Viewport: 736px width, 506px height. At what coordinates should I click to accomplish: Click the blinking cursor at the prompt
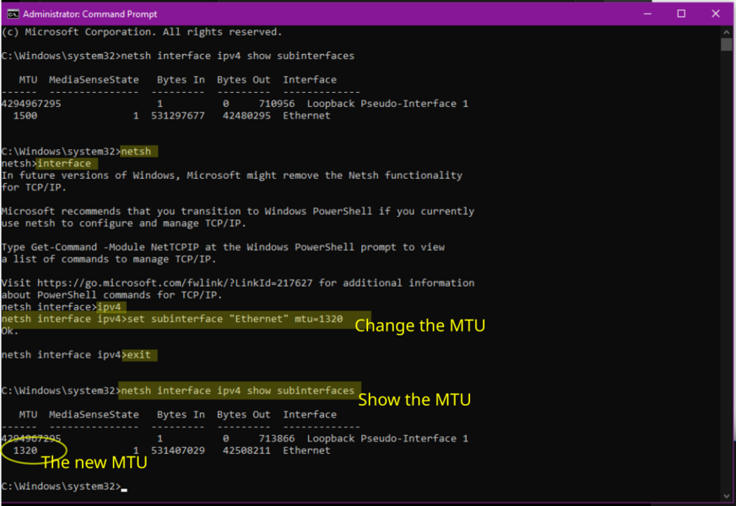click(125, 487)
